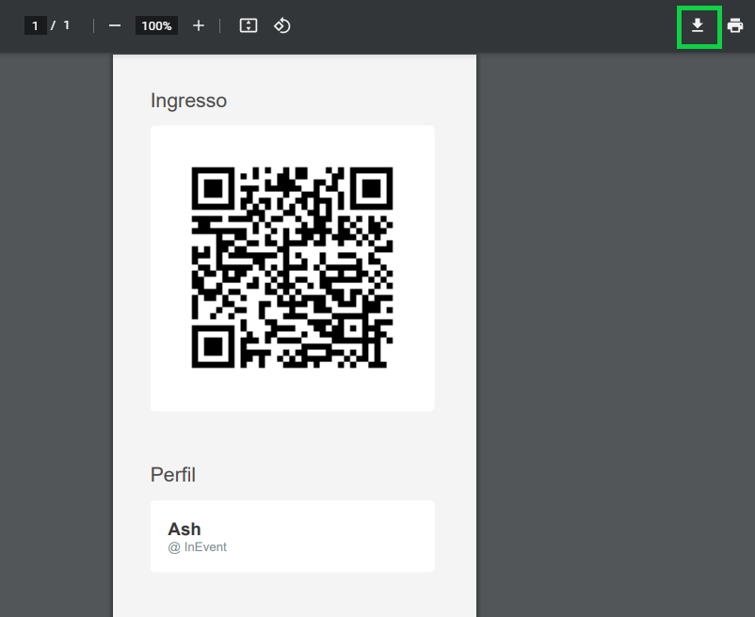Download the PDF ticket
The image size is (755, 617).
(698, 25)
